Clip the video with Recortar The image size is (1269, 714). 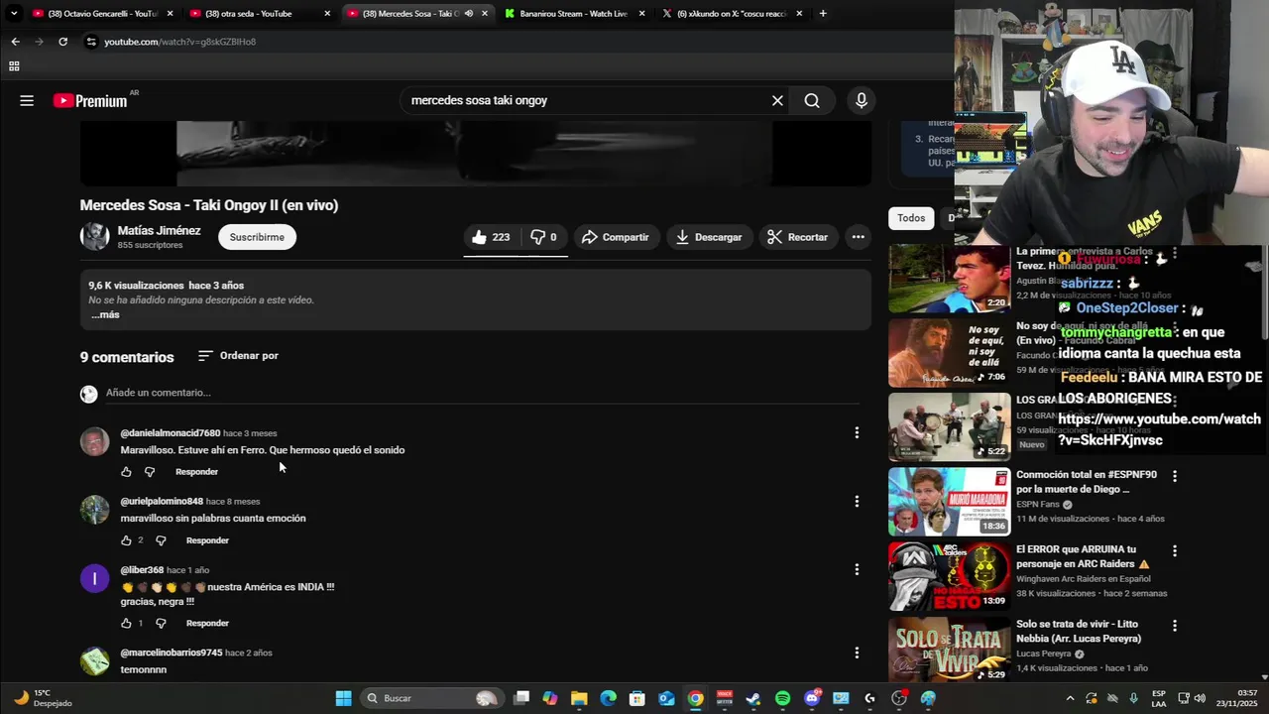tap(798, 237)
